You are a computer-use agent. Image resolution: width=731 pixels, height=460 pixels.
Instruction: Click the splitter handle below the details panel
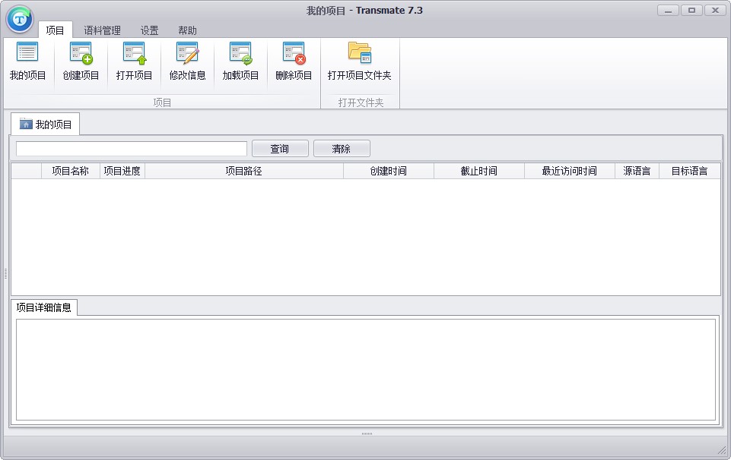click(367, 432)
